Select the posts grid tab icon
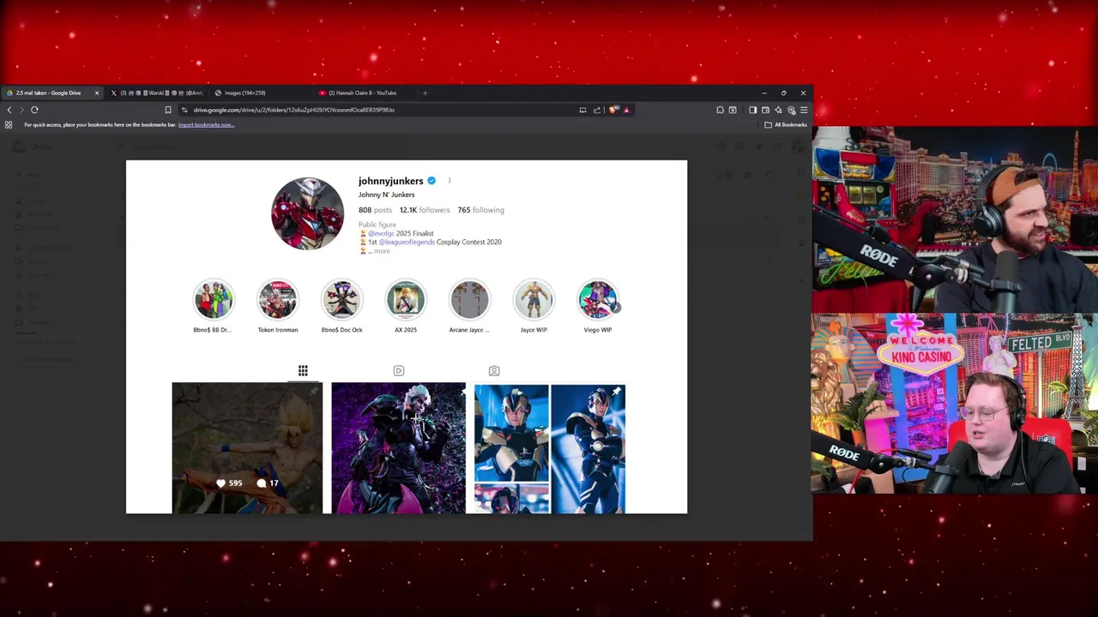The height and width of the screenshot is (617, 1098). click(x=303, y=370)
